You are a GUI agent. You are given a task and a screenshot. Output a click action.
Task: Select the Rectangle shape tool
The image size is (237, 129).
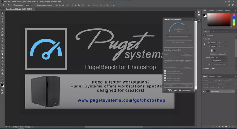[3, 70]
